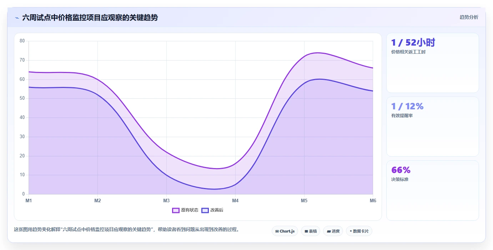The image size is (493, 250).
Task: Click the 80 y-axis value
Action: 22,41
